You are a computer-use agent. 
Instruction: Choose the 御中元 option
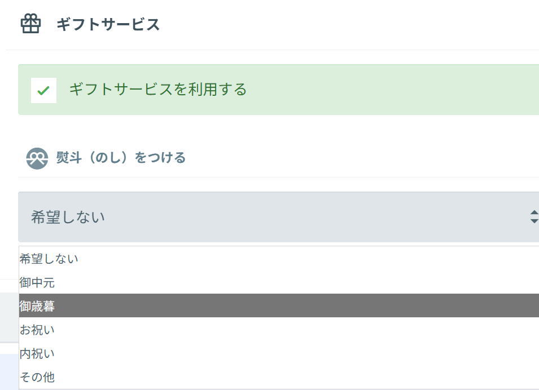pyautogui.click(x=37, y=282)
